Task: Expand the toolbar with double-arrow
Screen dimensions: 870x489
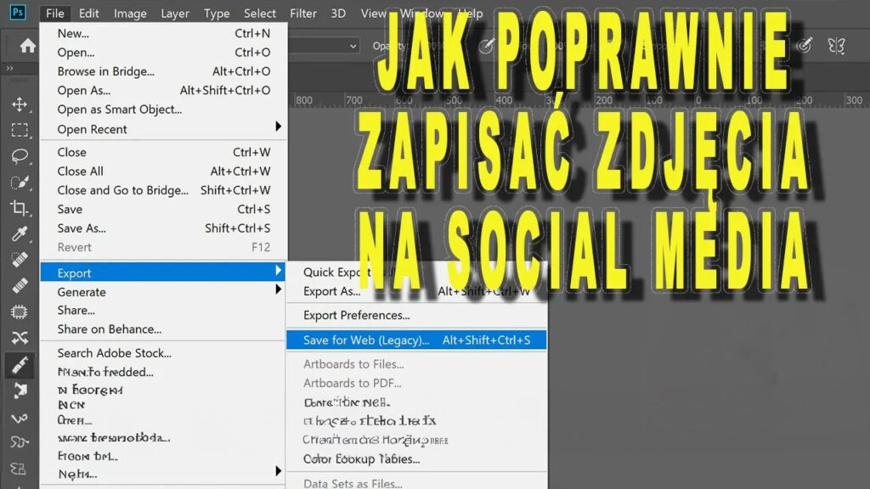Action: coord(9,69)
